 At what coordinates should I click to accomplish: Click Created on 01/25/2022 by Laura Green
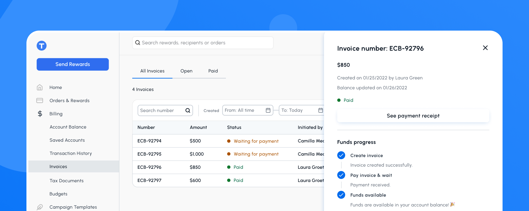[380, 78]
